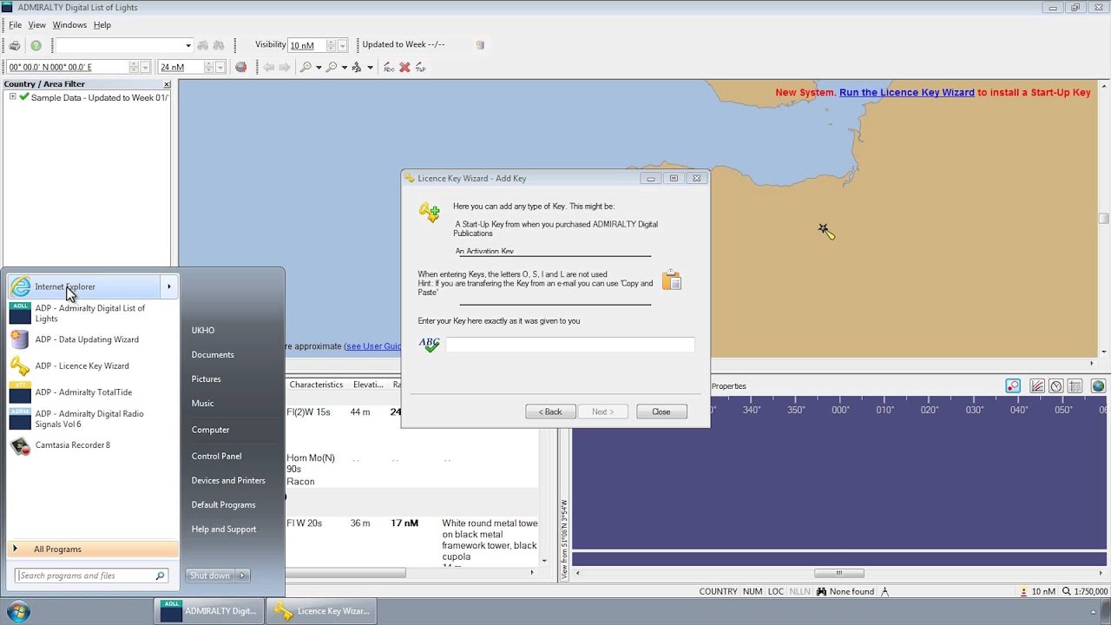Image resolution: width=1111 pixels, height=625 pixels.
Task: Click the paste clipboard icon in wizard
Action: tap(672, 280)
